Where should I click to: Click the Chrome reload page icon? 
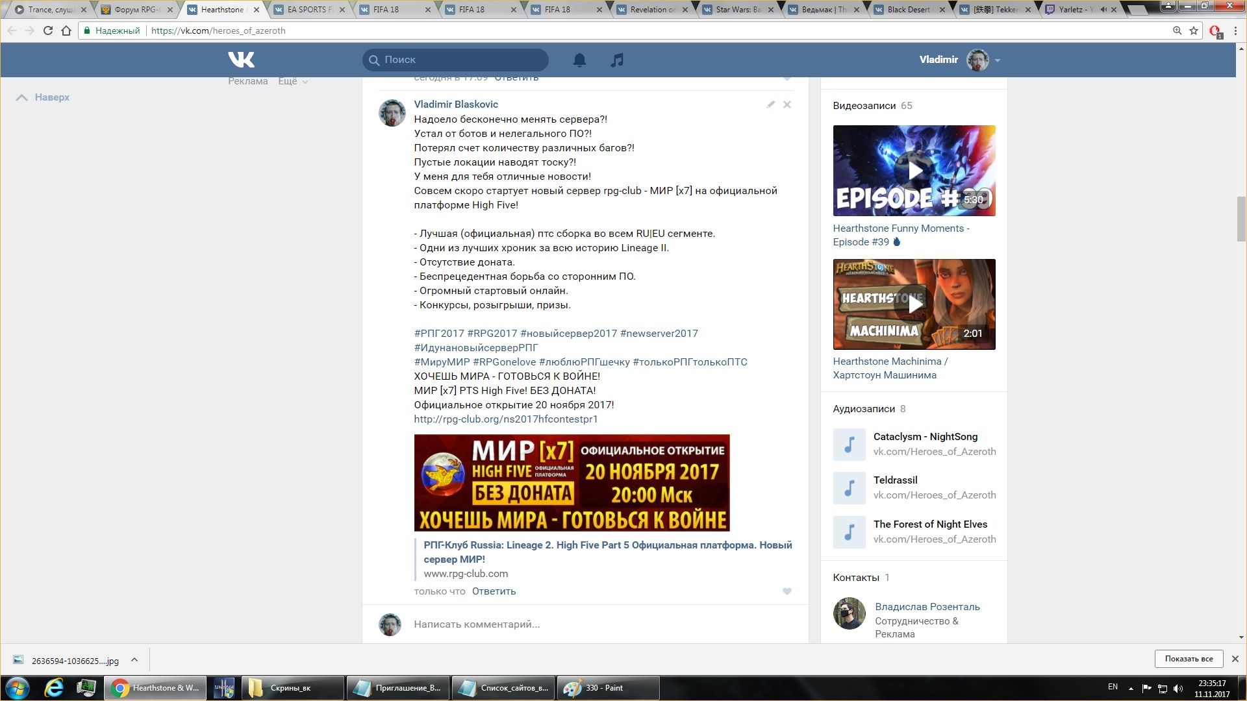click(x=47, y=31)
